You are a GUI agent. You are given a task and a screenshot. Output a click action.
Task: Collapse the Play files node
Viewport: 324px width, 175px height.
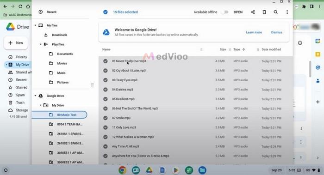click(41, 44)
